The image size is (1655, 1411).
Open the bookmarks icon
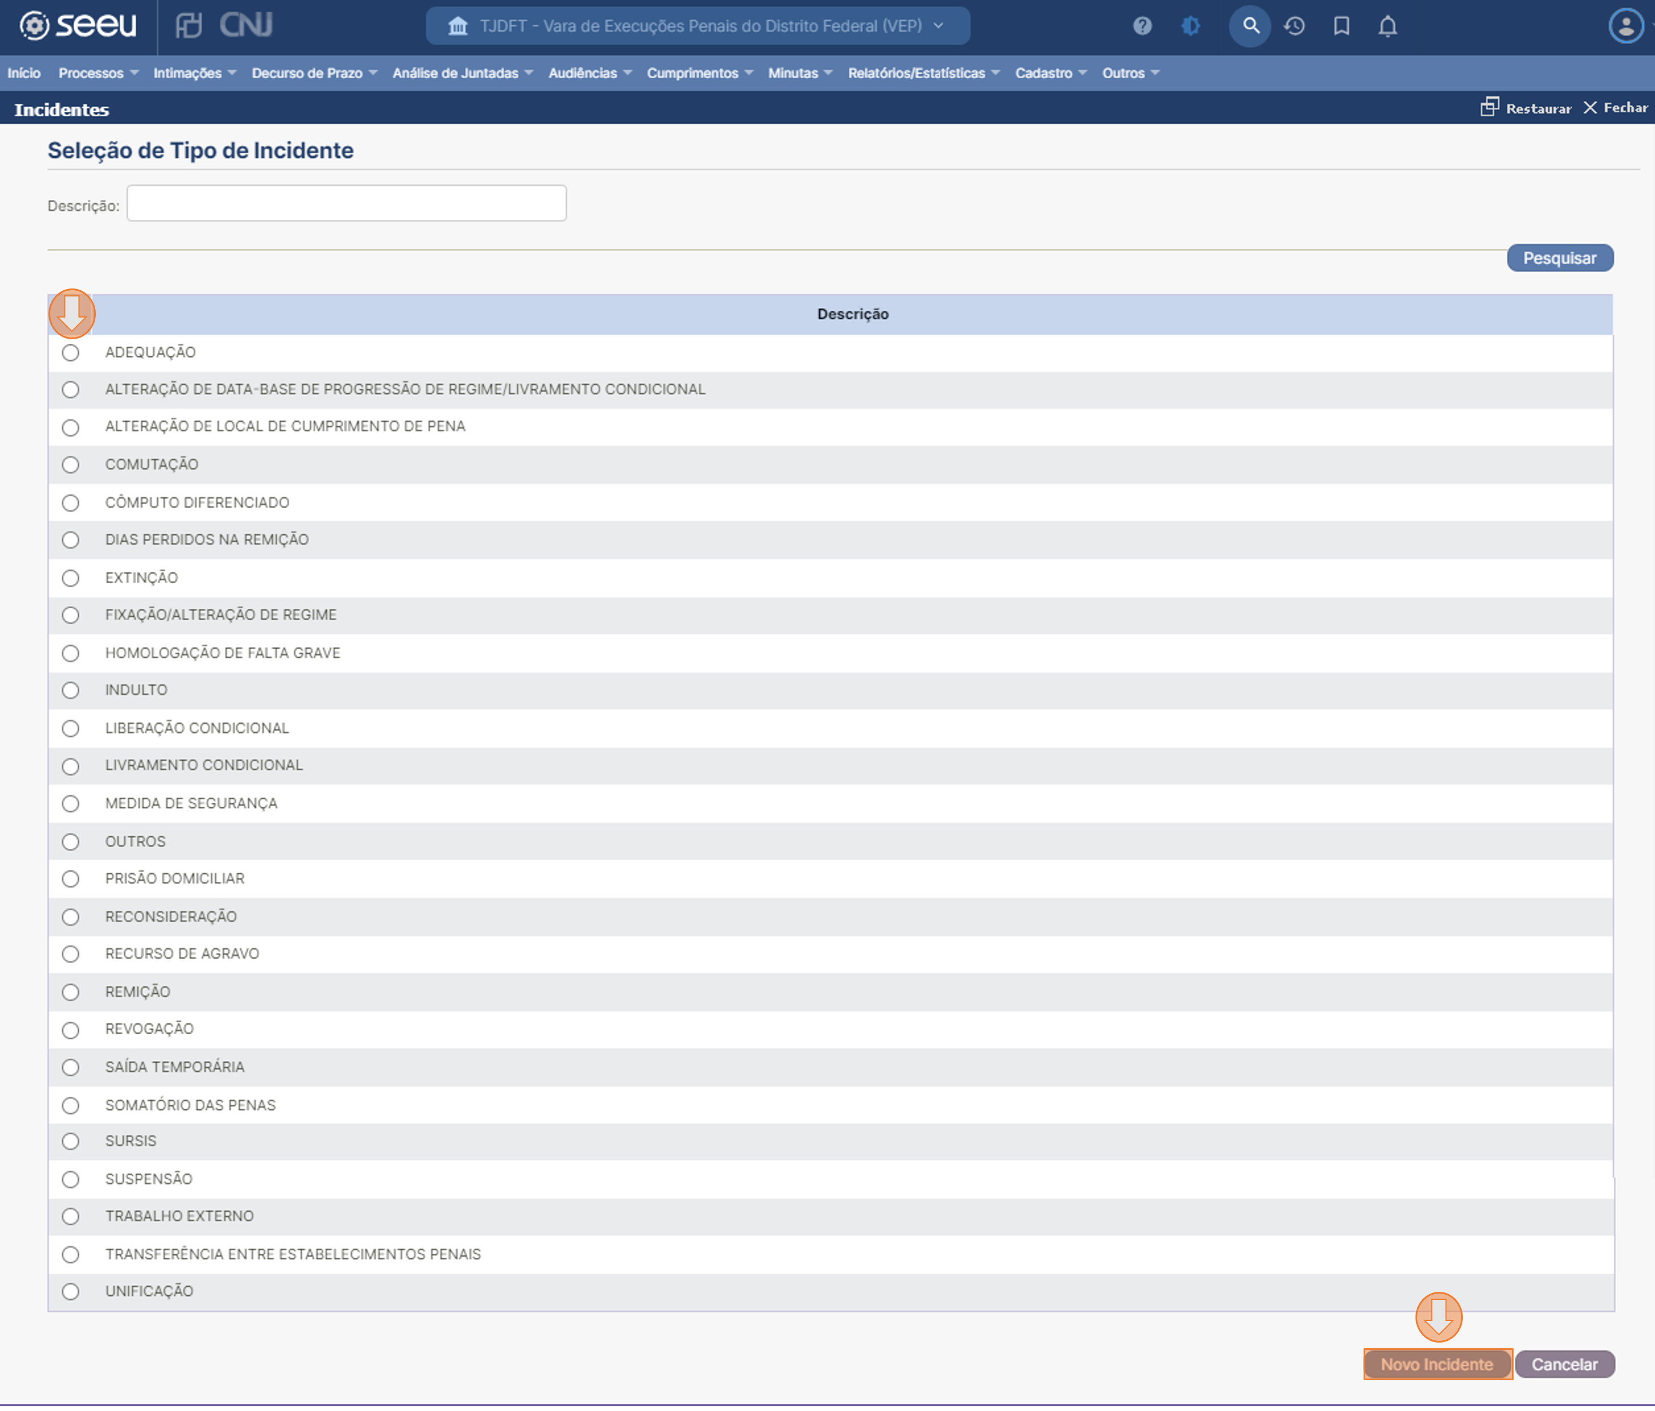[x=1342, y=26]
